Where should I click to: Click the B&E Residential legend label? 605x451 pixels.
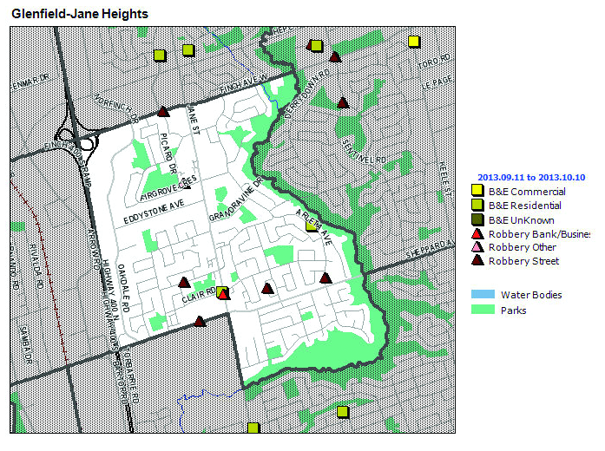coord(525,206)
